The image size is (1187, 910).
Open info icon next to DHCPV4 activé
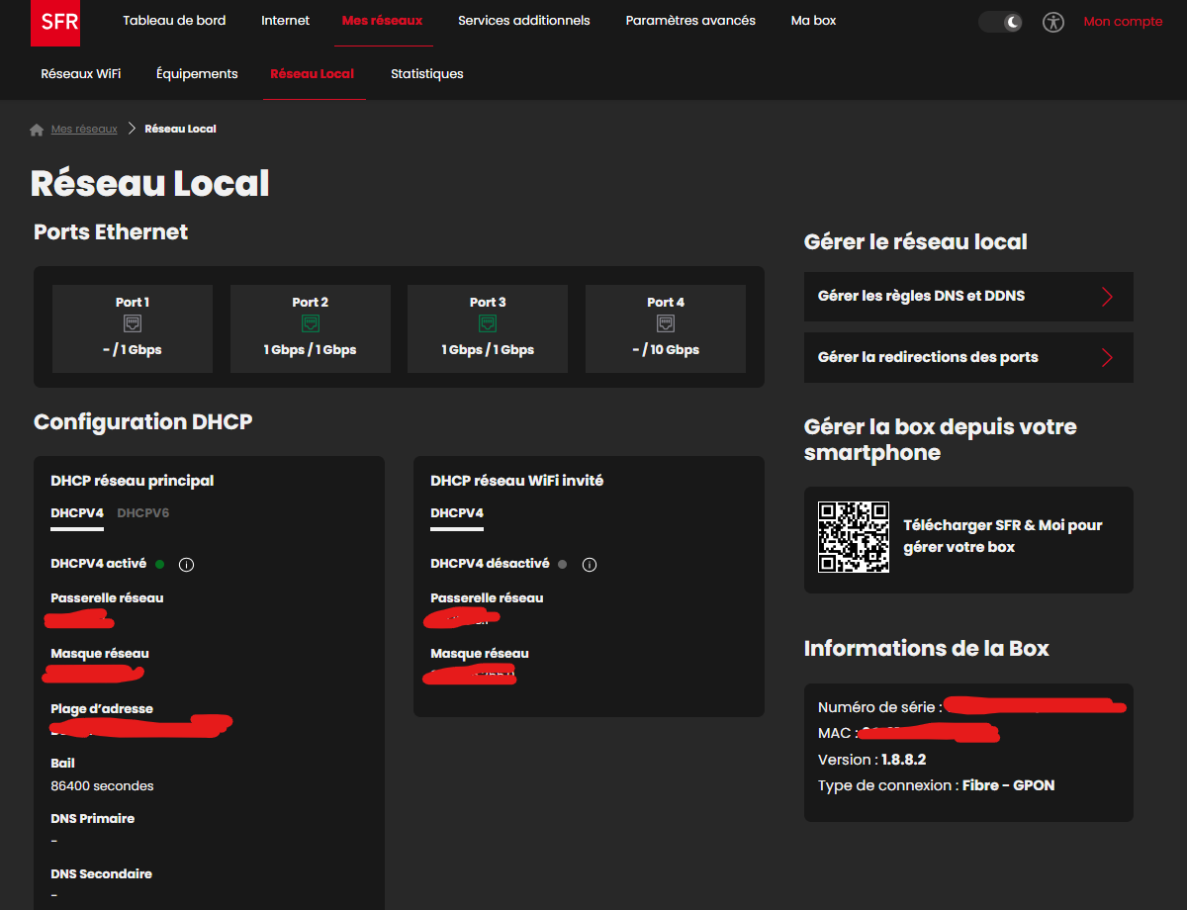point(186,565)
